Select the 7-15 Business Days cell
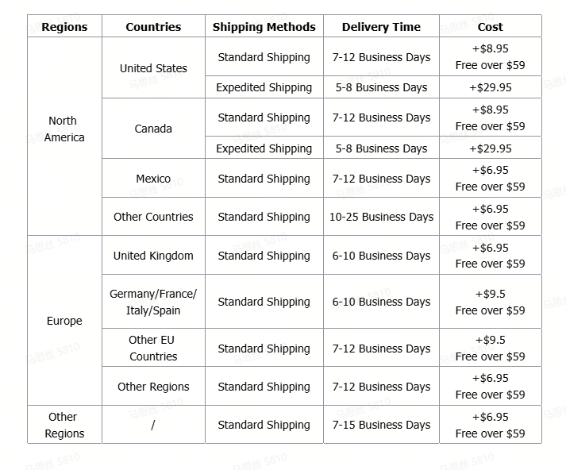The height and width of the screenshot is (470, 566). click(381, 425)
